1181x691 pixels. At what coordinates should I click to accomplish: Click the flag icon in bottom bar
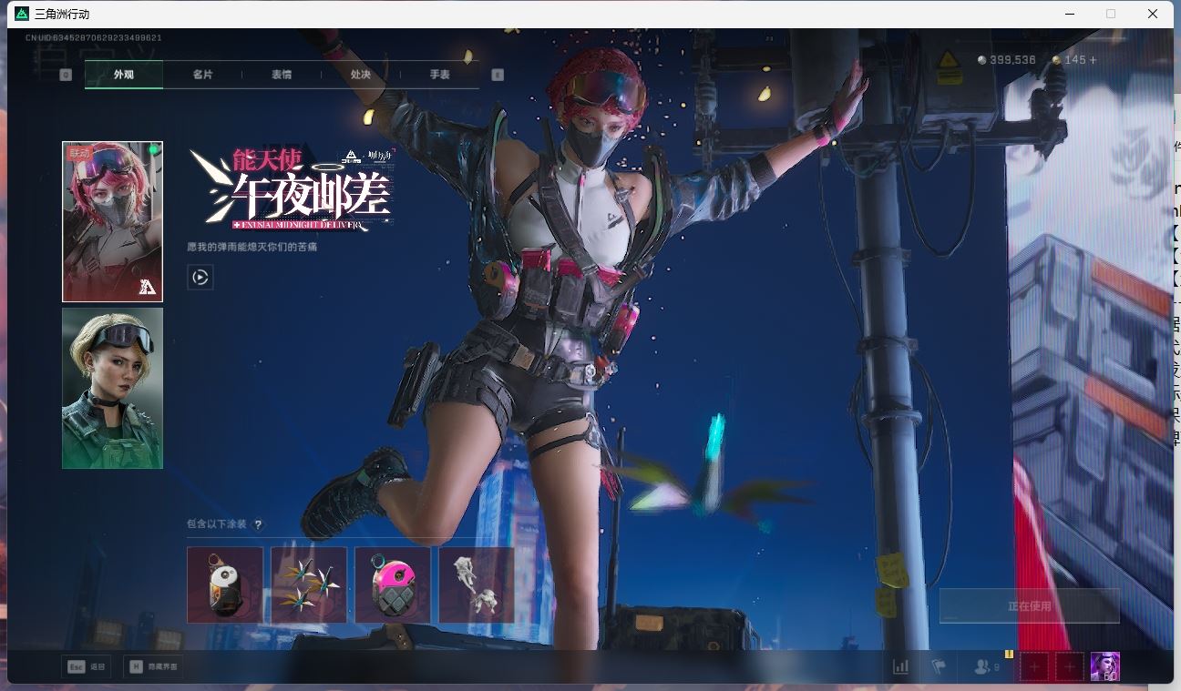[x=939, y=666]
